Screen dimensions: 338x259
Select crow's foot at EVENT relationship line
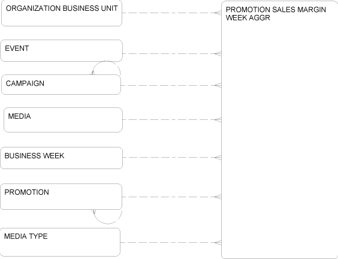pos(218,54)
